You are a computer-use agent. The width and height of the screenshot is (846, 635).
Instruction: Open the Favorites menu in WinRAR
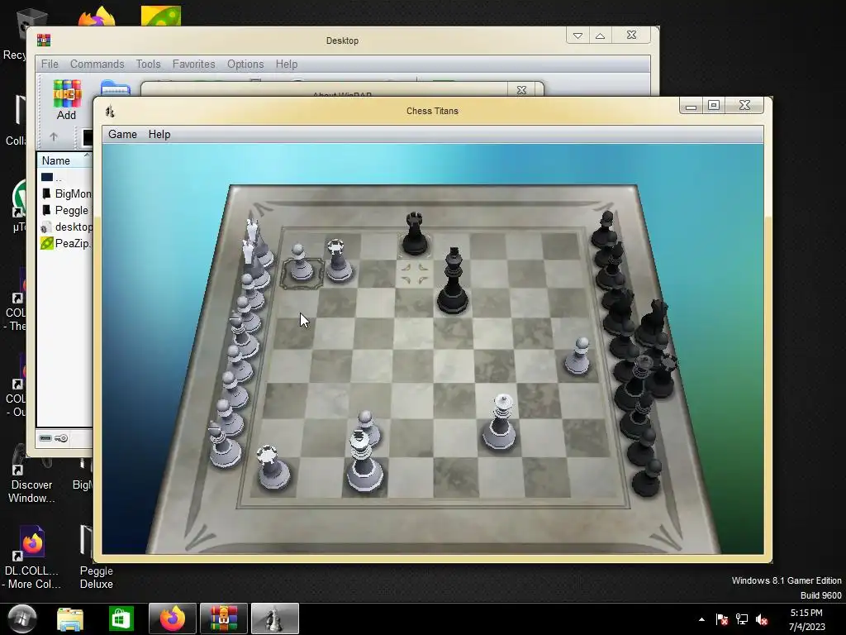tap(193, 64)
